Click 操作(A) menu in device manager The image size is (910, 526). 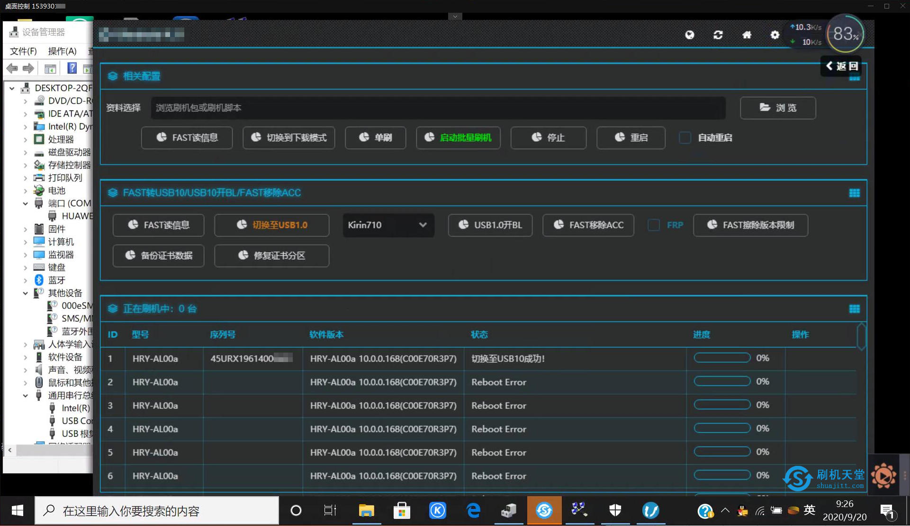(60, 51)
